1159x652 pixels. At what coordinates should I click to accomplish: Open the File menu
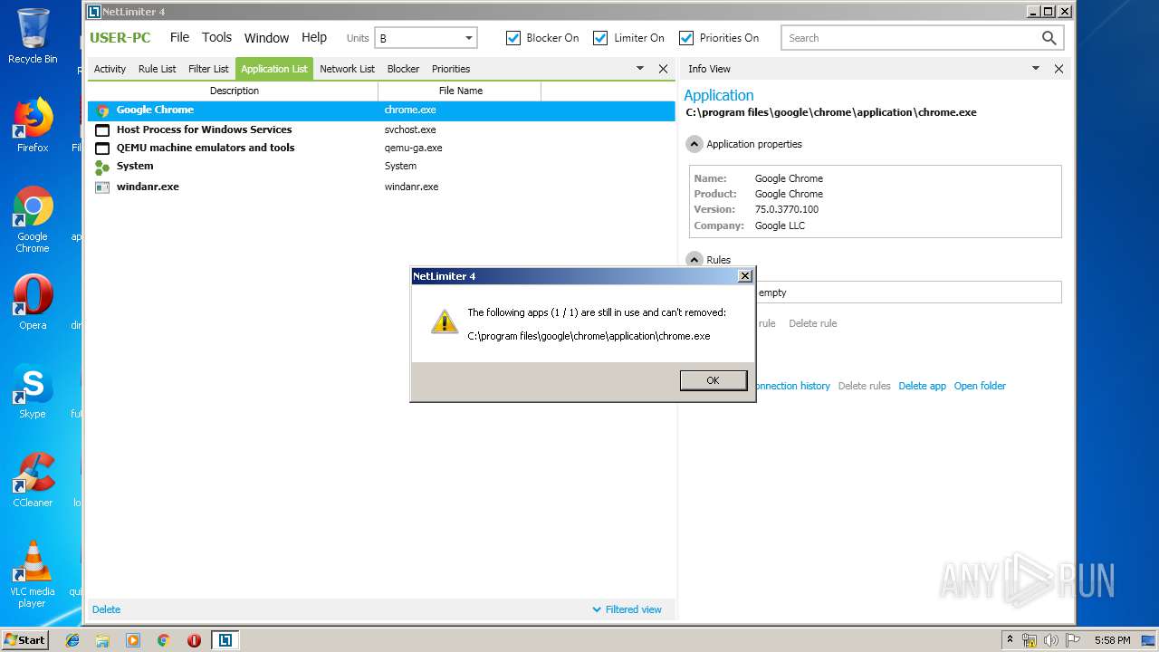[180, 37]
